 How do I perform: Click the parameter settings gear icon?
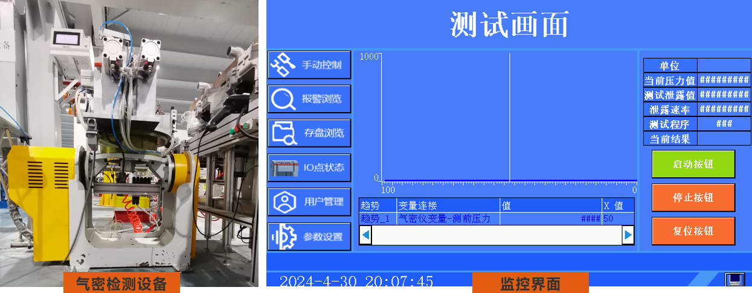[x=283, y=237]
